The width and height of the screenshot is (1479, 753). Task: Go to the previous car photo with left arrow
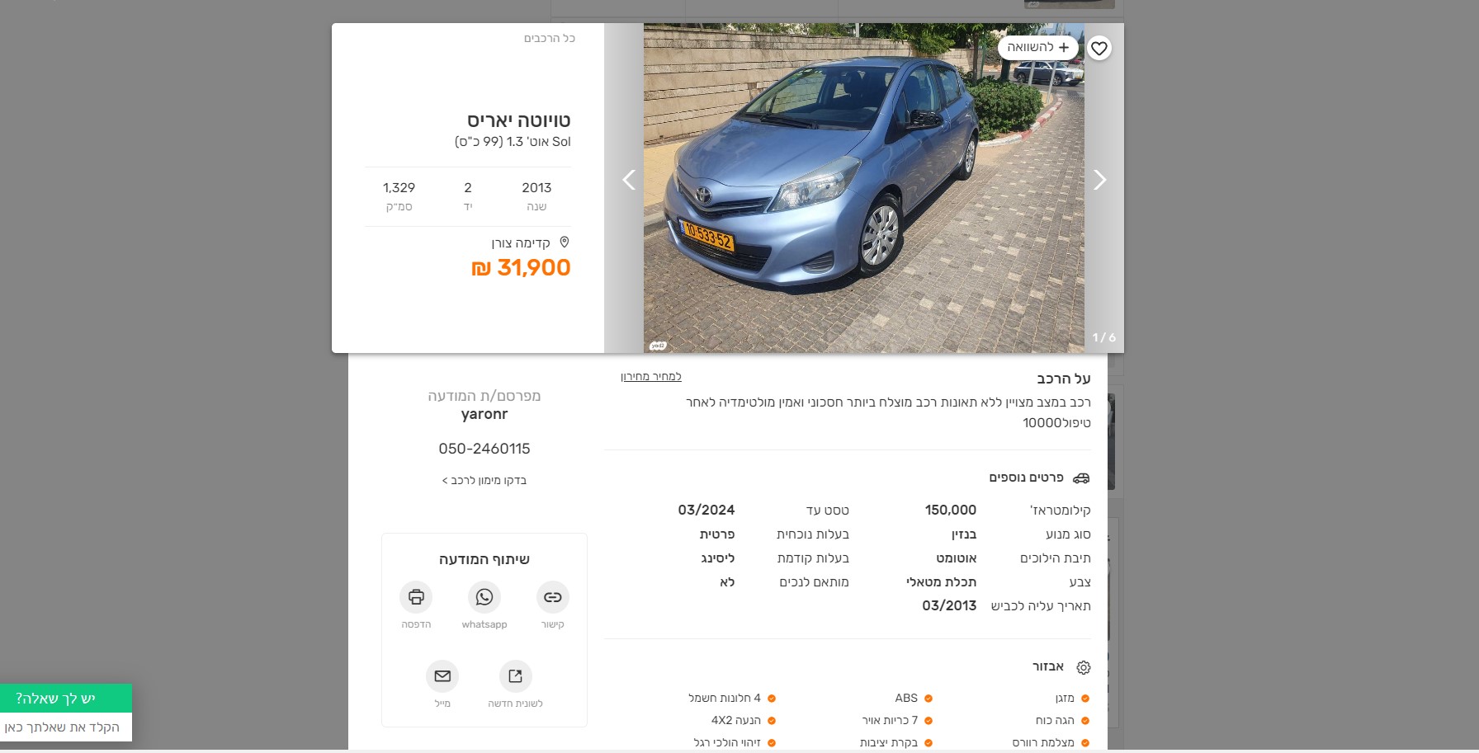(x=629, y=180)
